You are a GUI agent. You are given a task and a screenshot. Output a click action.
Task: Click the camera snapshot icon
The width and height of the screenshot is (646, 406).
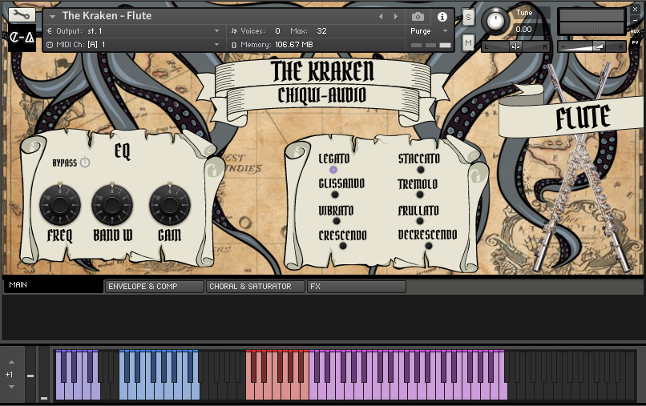pyautogui.click(x=418, y=17)
